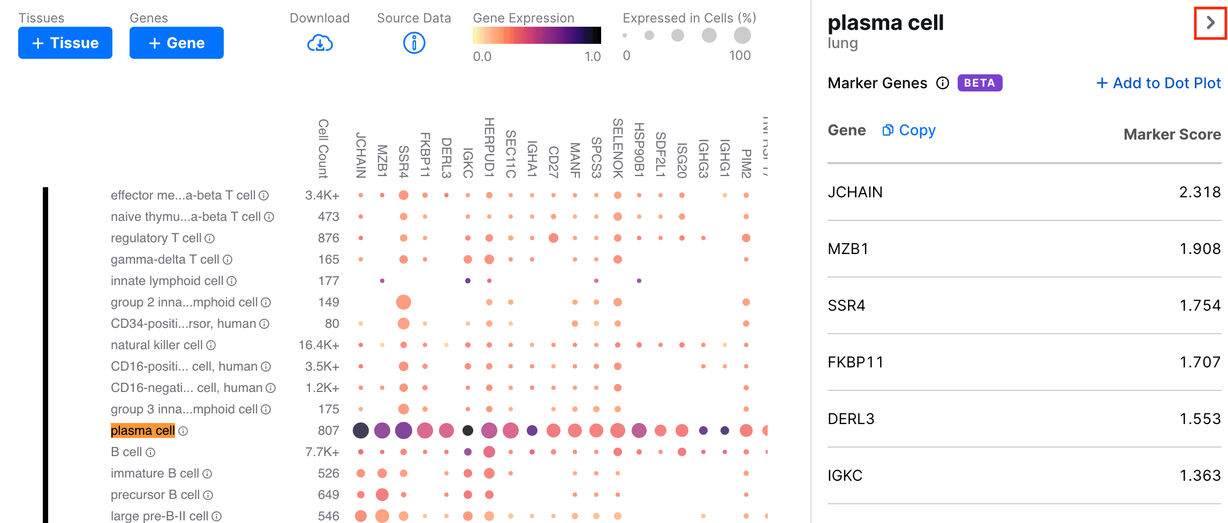Click the Copy genes icon
Screen dimensions: 1228x523
[888, 130]
